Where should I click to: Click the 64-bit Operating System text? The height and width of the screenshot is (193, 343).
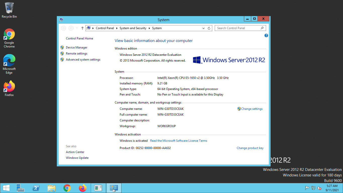(188, 89)
